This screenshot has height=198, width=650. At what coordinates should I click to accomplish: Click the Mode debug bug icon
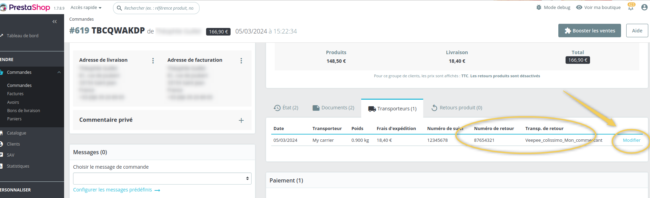(539, 7)
